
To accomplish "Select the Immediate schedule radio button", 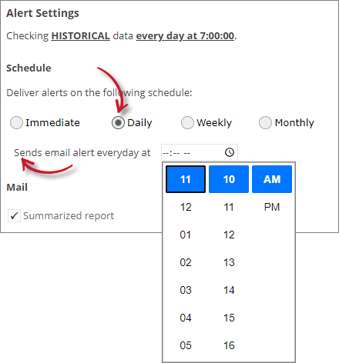I will click(x=16, y=122).
